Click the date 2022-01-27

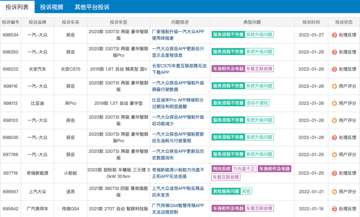point(311,35)
